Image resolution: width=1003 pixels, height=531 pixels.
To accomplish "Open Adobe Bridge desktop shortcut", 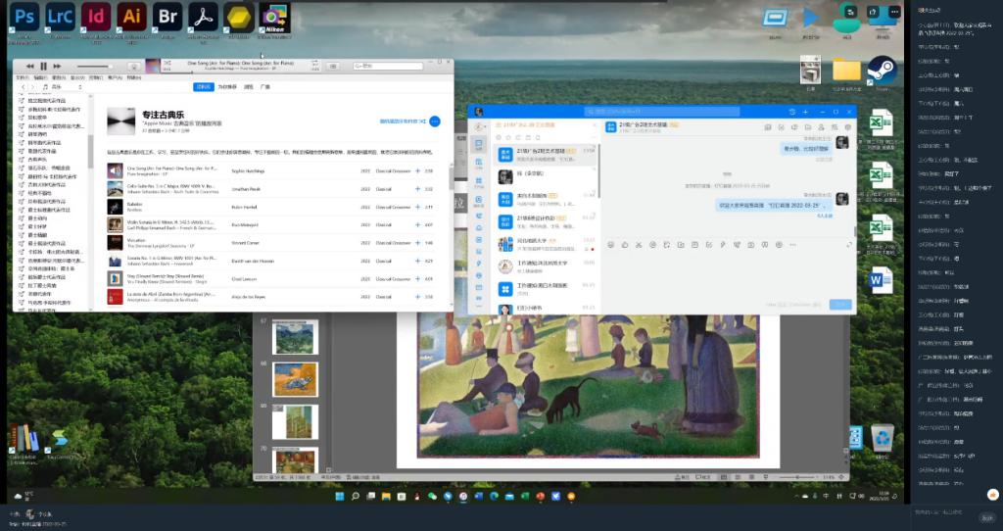I will [167, 17].
